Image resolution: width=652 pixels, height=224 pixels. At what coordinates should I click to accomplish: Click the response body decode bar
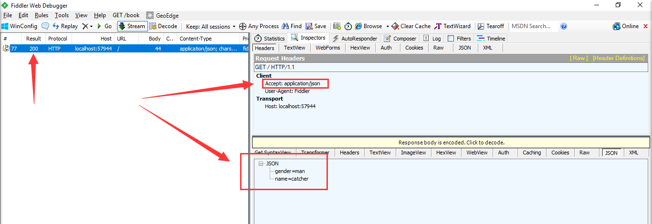point(451,143)
